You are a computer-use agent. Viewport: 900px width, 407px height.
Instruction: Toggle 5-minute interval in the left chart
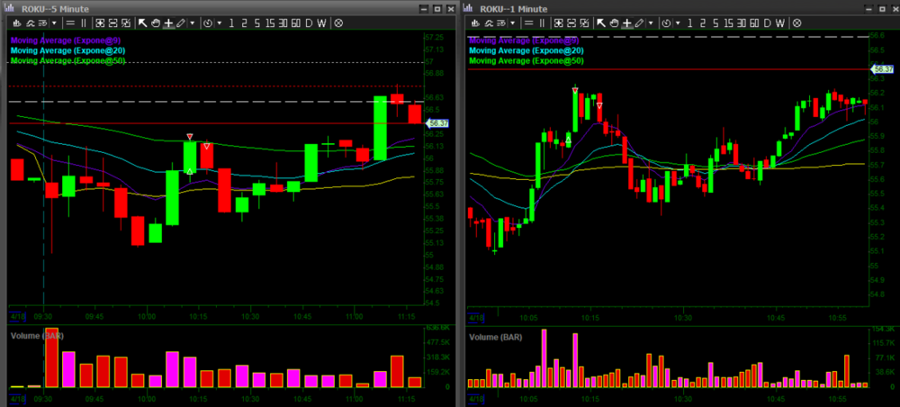coord(256,23)
